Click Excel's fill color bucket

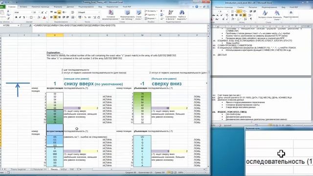click(39, 17)
